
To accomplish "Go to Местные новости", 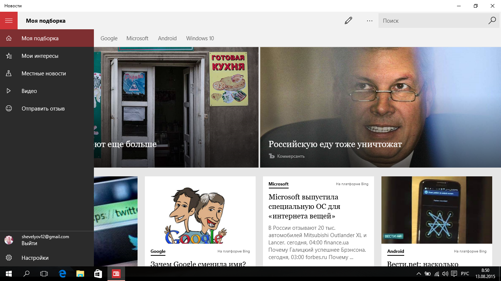I will pos(47,74).
